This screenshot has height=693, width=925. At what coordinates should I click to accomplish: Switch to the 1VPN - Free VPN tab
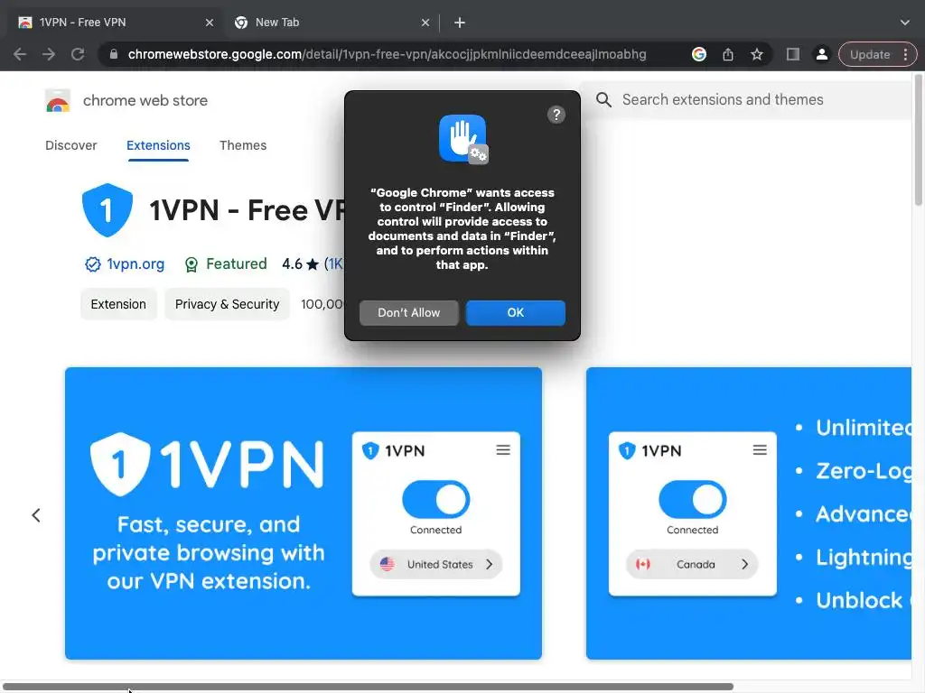[x=115, y=23]
